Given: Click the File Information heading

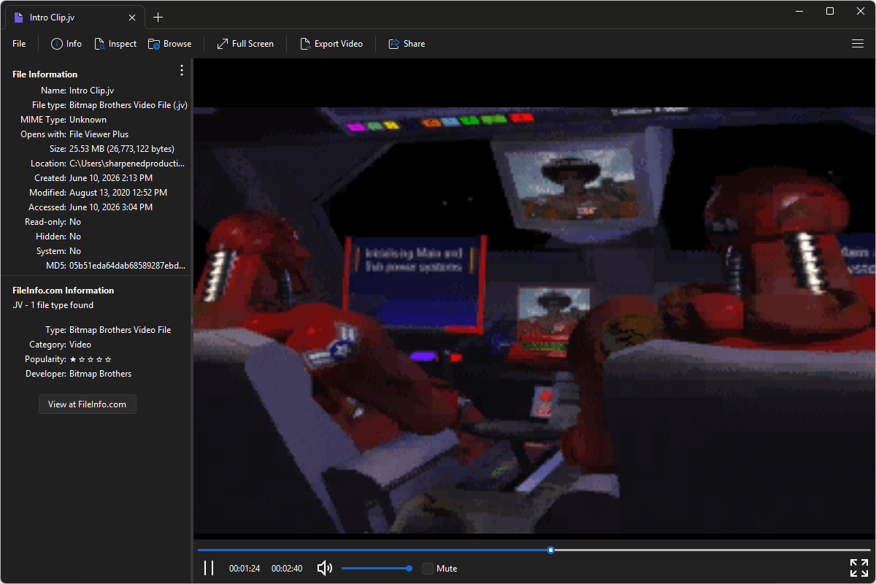Looking at the screenshot, I should pos(45,74).
